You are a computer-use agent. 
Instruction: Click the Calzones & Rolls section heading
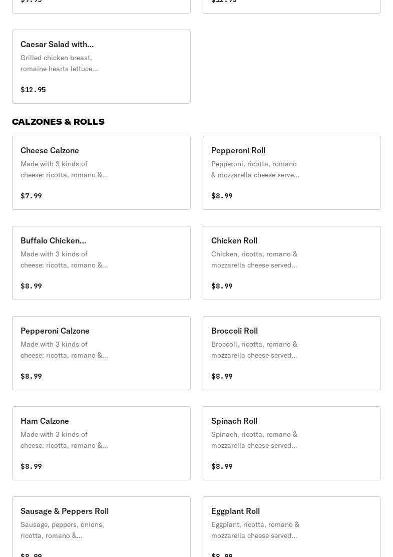click(x=58, y=122)
